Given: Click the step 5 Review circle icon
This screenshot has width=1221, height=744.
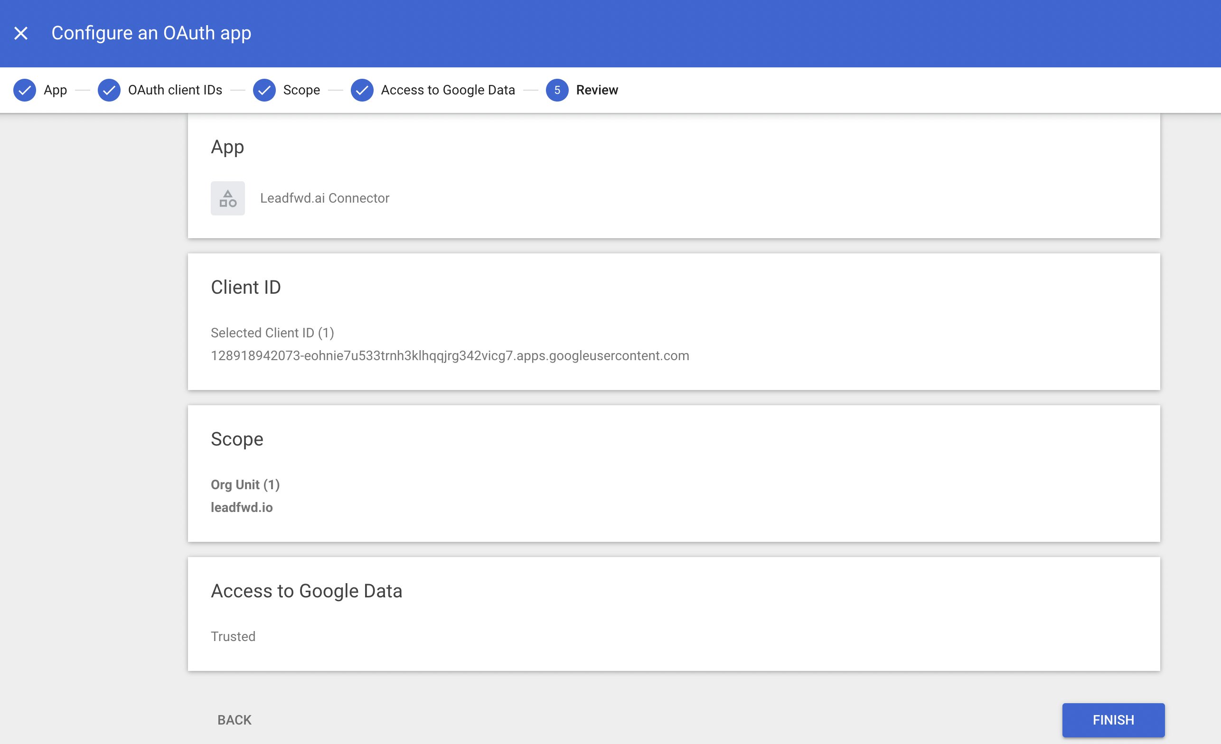Looking at the screenshot, I should point(557,90).
